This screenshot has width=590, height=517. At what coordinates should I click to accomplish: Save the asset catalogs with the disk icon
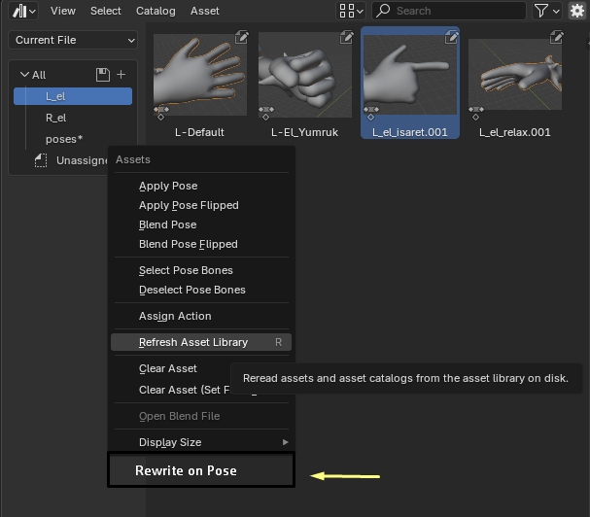click(103, 75)
